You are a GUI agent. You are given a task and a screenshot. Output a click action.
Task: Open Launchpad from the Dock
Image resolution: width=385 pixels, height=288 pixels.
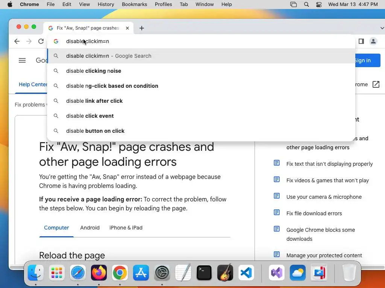(57, 273)
